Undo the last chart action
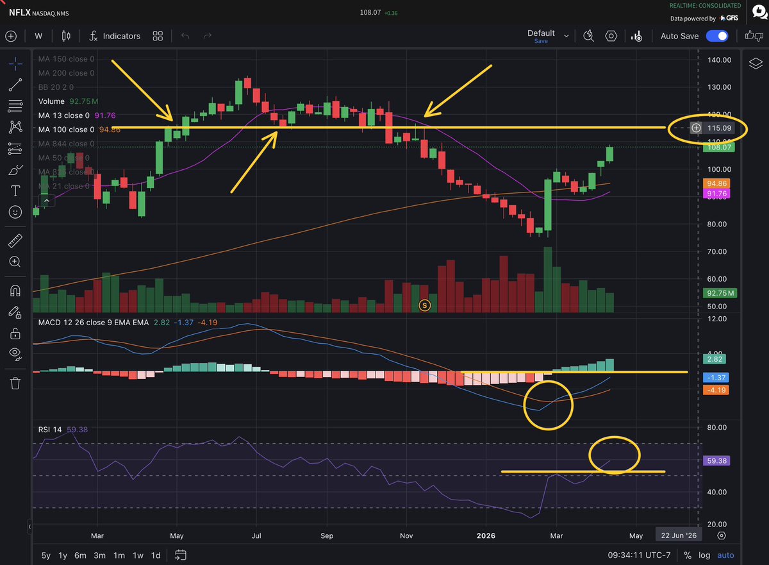 tap(185, 36)
